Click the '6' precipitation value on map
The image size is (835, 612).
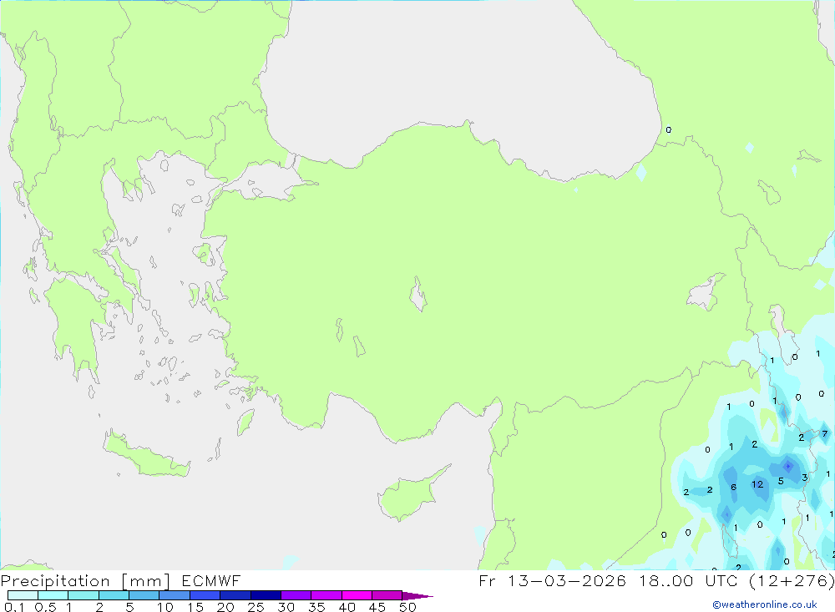(733, 487)
